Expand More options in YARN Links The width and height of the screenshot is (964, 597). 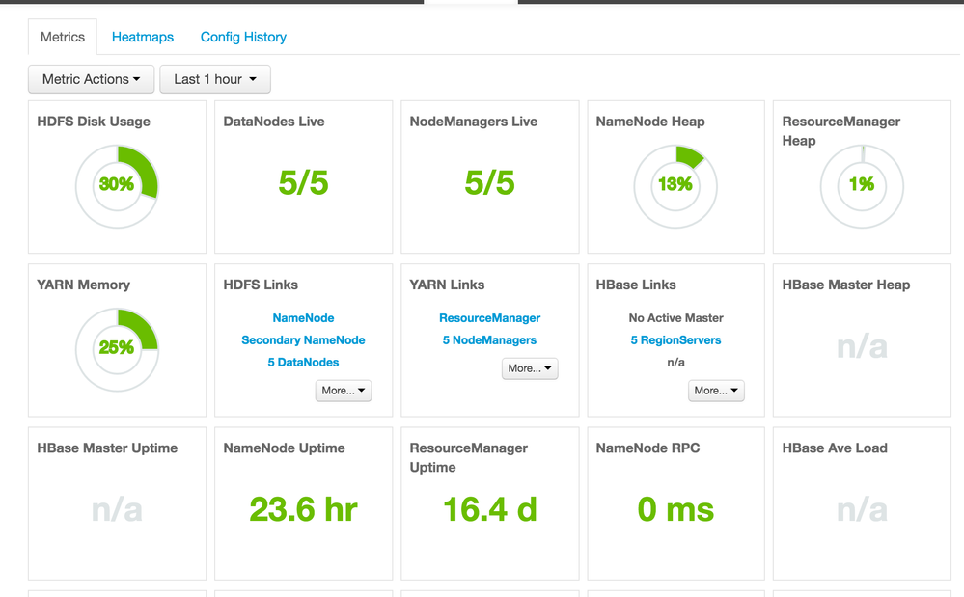pos(530,368)
